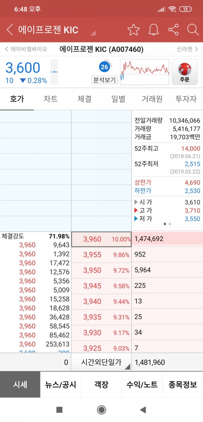Select the 3,935 ask price row

click(x=101, y=317)
